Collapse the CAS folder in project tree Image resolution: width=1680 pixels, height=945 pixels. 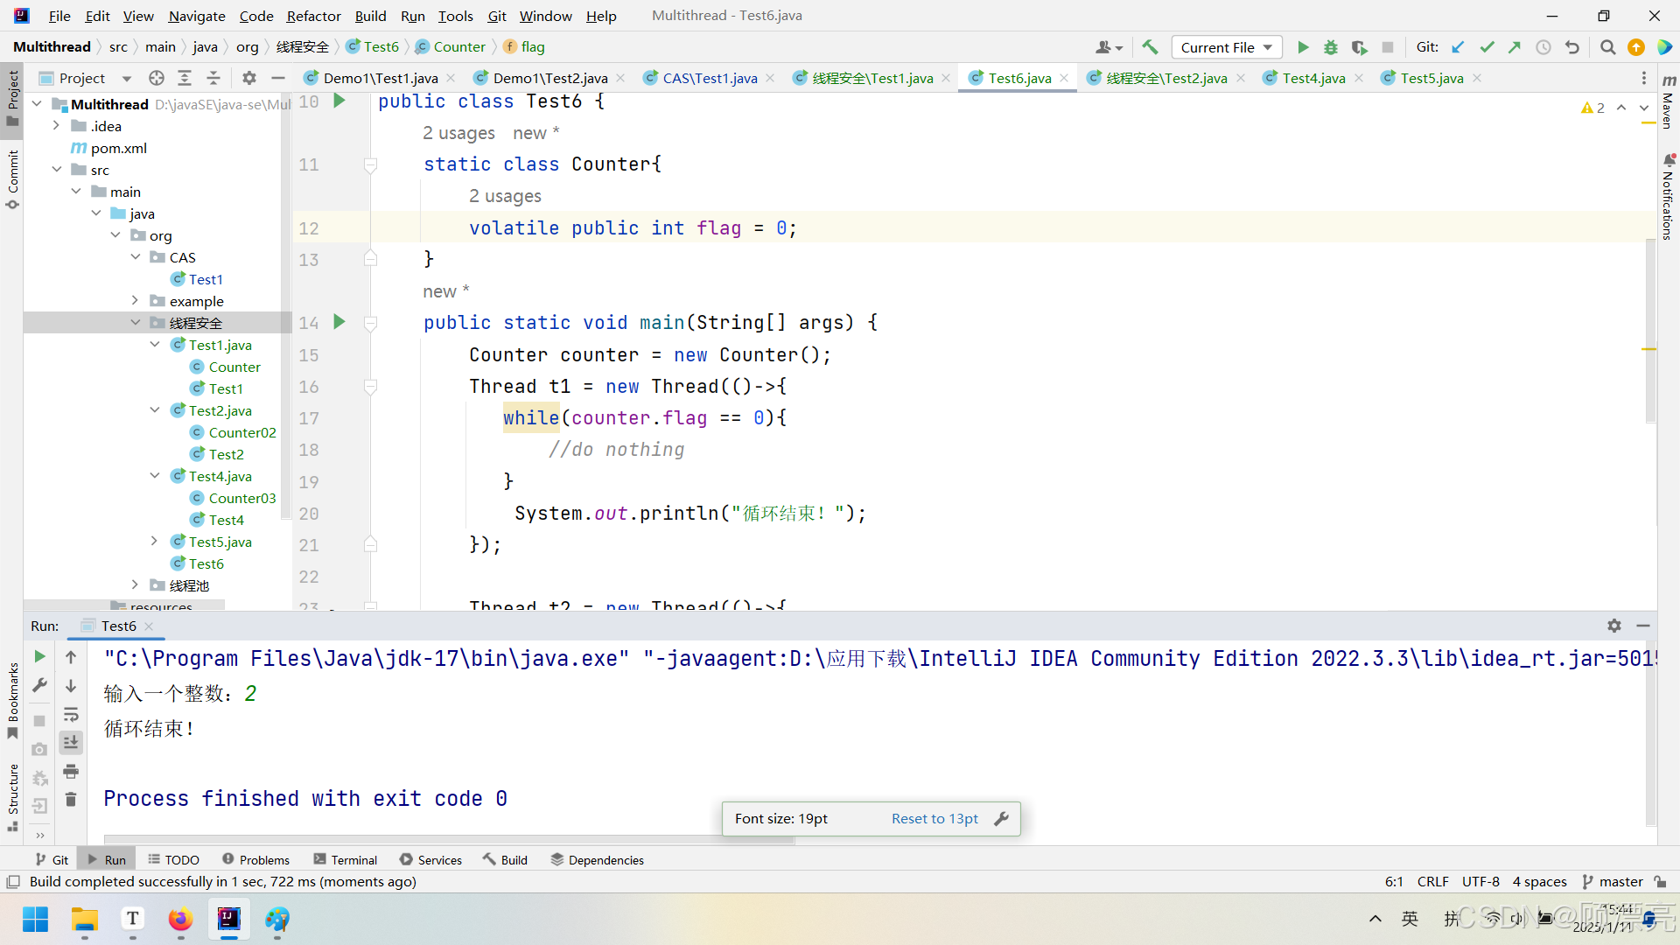[136, 257]
